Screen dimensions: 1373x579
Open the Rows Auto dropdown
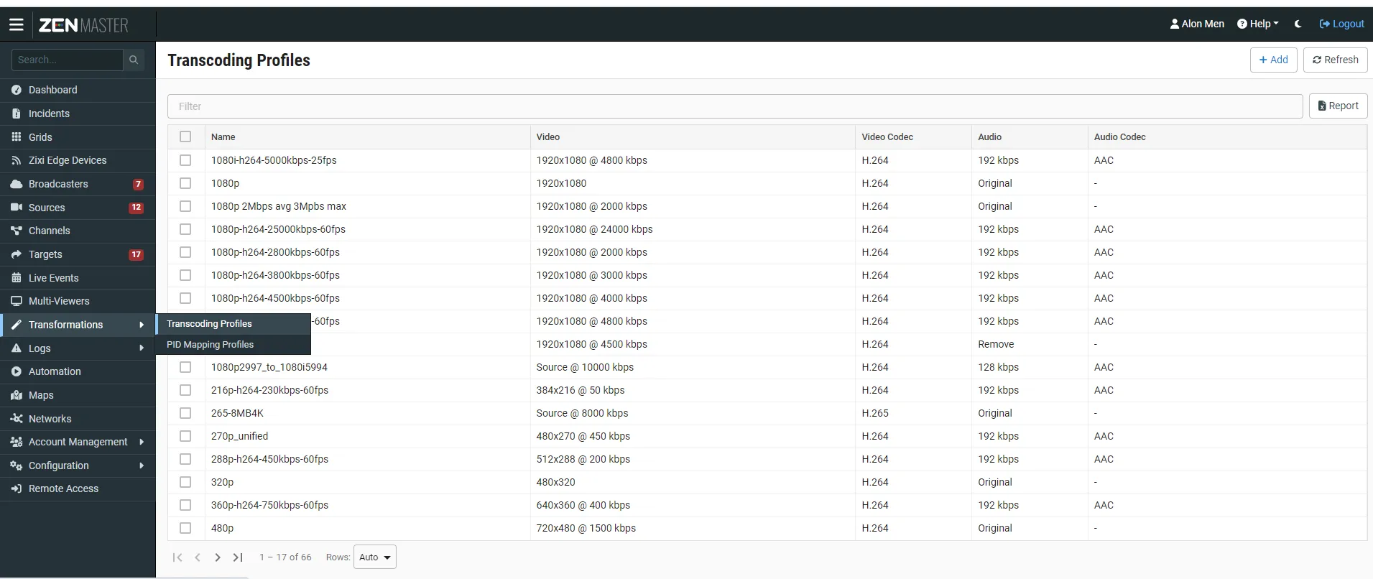tap(375, 557)
